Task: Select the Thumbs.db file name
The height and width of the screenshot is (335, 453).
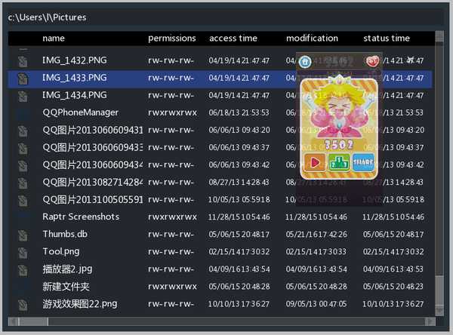Action: coord(65,234)
